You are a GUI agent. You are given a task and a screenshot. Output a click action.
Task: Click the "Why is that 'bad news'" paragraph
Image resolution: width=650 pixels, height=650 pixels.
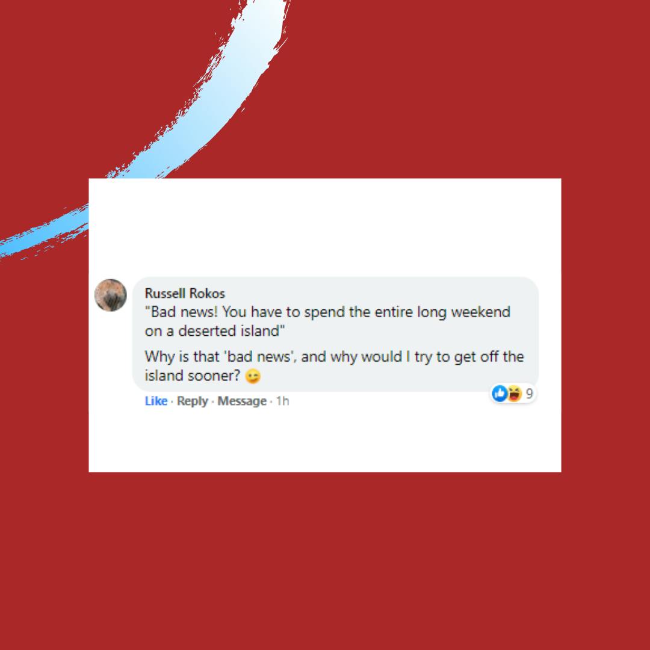point(334,366)
